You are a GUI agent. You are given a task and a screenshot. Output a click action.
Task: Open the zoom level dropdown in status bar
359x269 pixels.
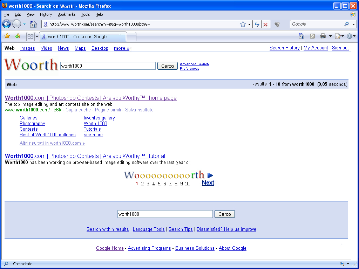pos(348,264)
